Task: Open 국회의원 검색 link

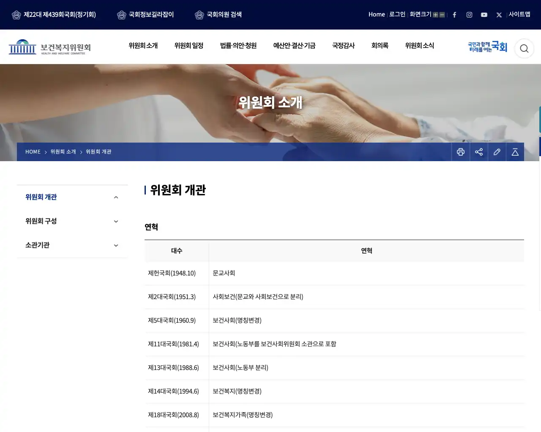Action: tap(224, 15)
